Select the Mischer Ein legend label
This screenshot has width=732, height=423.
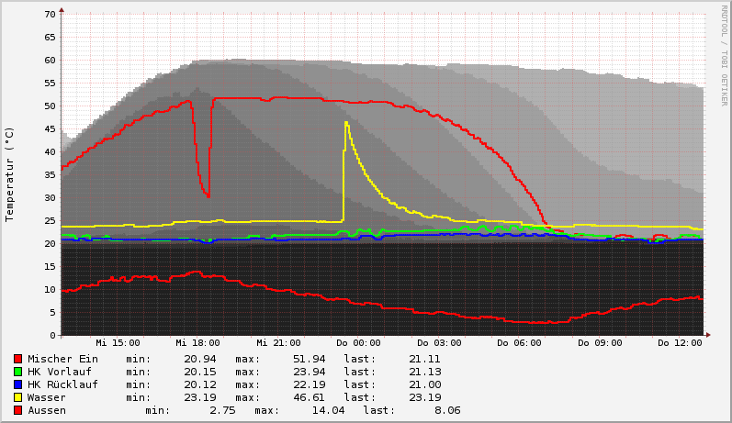pos(62,359)
